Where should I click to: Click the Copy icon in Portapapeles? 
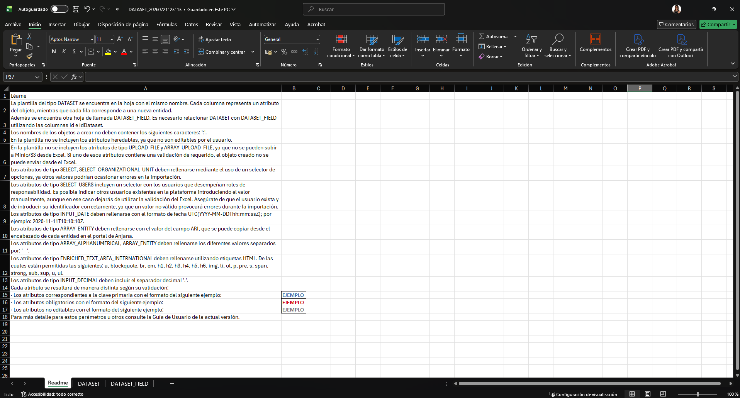[x=29, y=47]
